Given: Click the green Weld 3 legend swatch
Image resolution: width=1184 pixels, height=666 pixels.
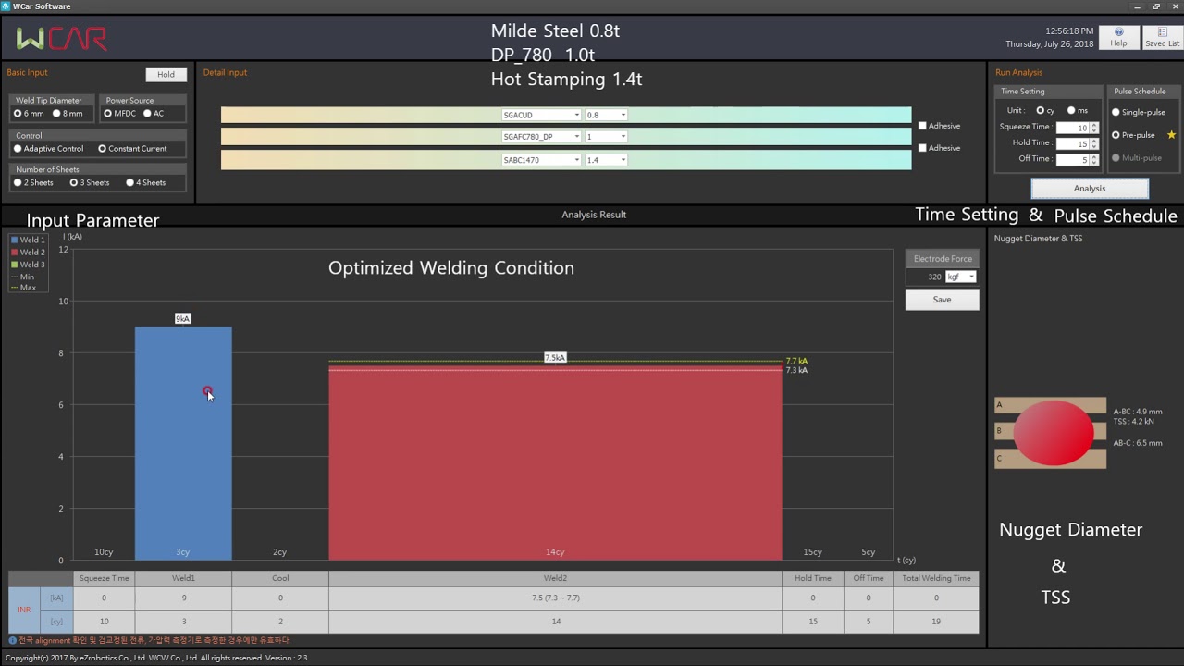Looking at the screenshot, I should tap(14, 265).
